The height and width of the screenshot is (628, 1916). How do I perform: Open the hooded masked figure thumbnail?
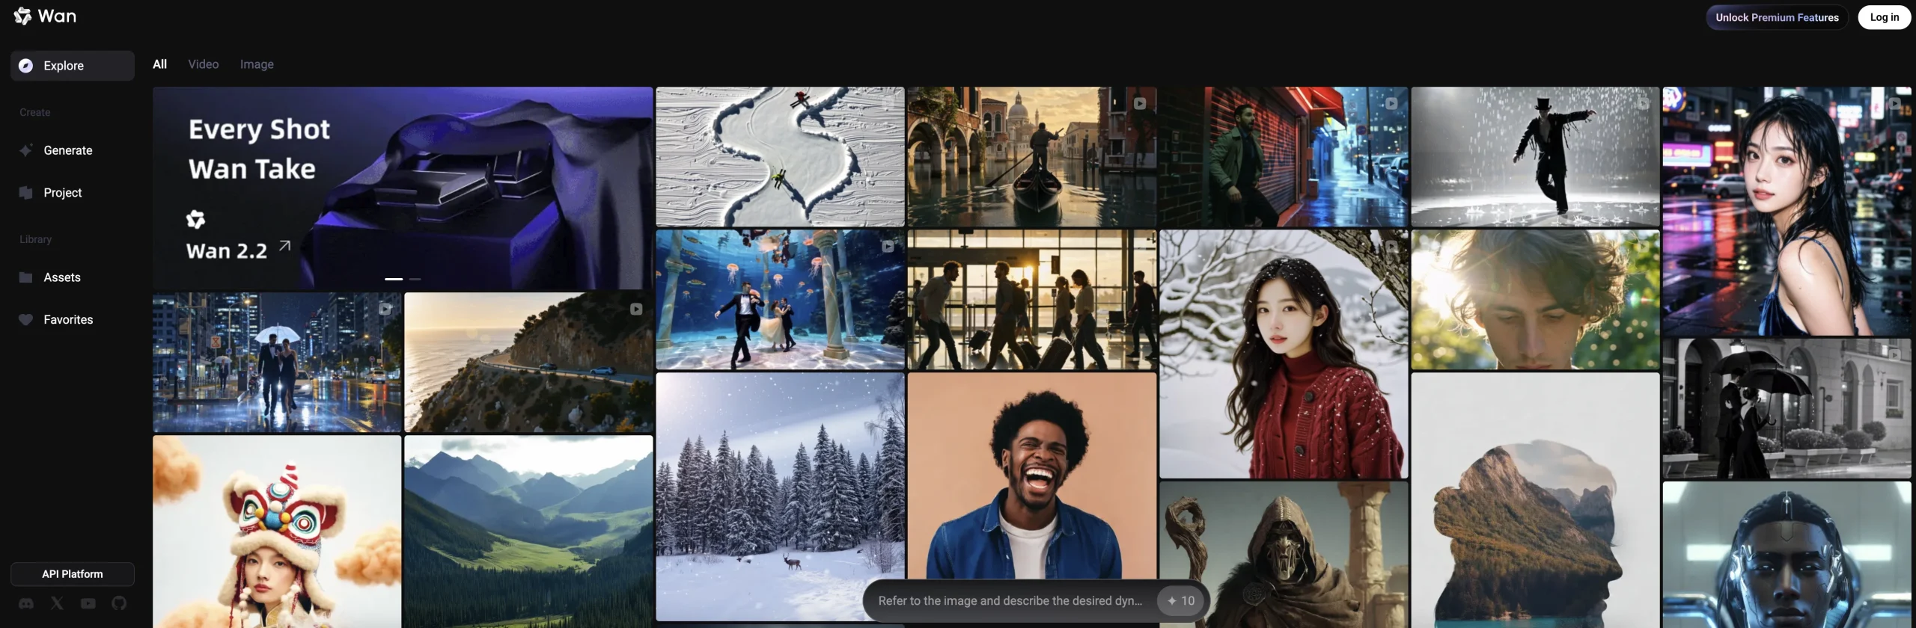click(1284, 555)
